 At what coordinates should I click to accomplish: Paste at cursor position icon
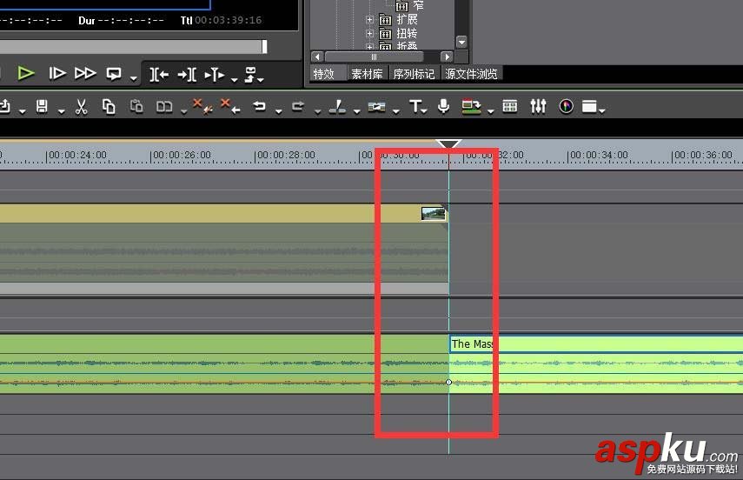(x=136, y=107)
